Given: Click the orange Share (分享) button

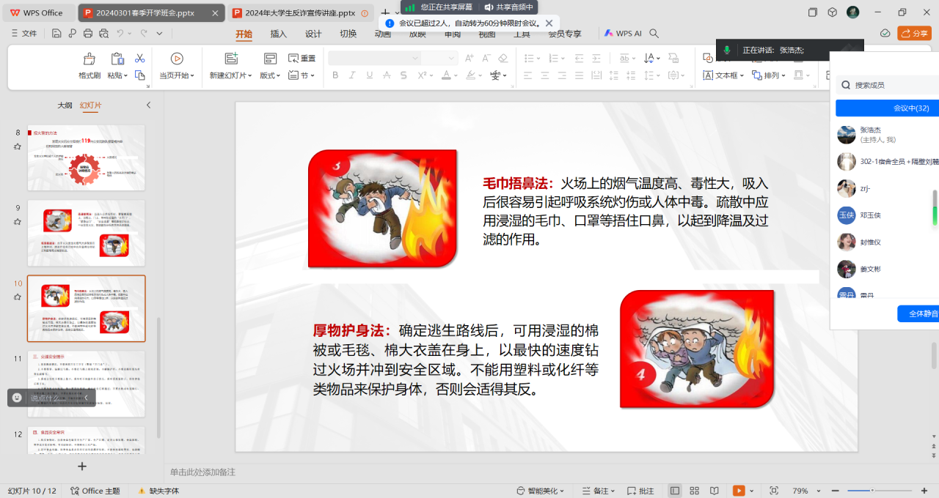Looking at the screenshot, I should 914,33.
